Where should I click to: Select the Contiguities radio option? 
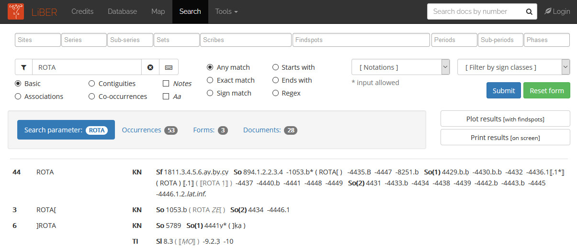pyautogui.click(x=92, y=84)
